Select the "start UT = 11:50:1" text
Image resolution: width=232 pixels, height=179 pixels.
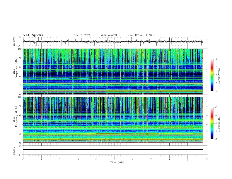(x=141, y=35)
